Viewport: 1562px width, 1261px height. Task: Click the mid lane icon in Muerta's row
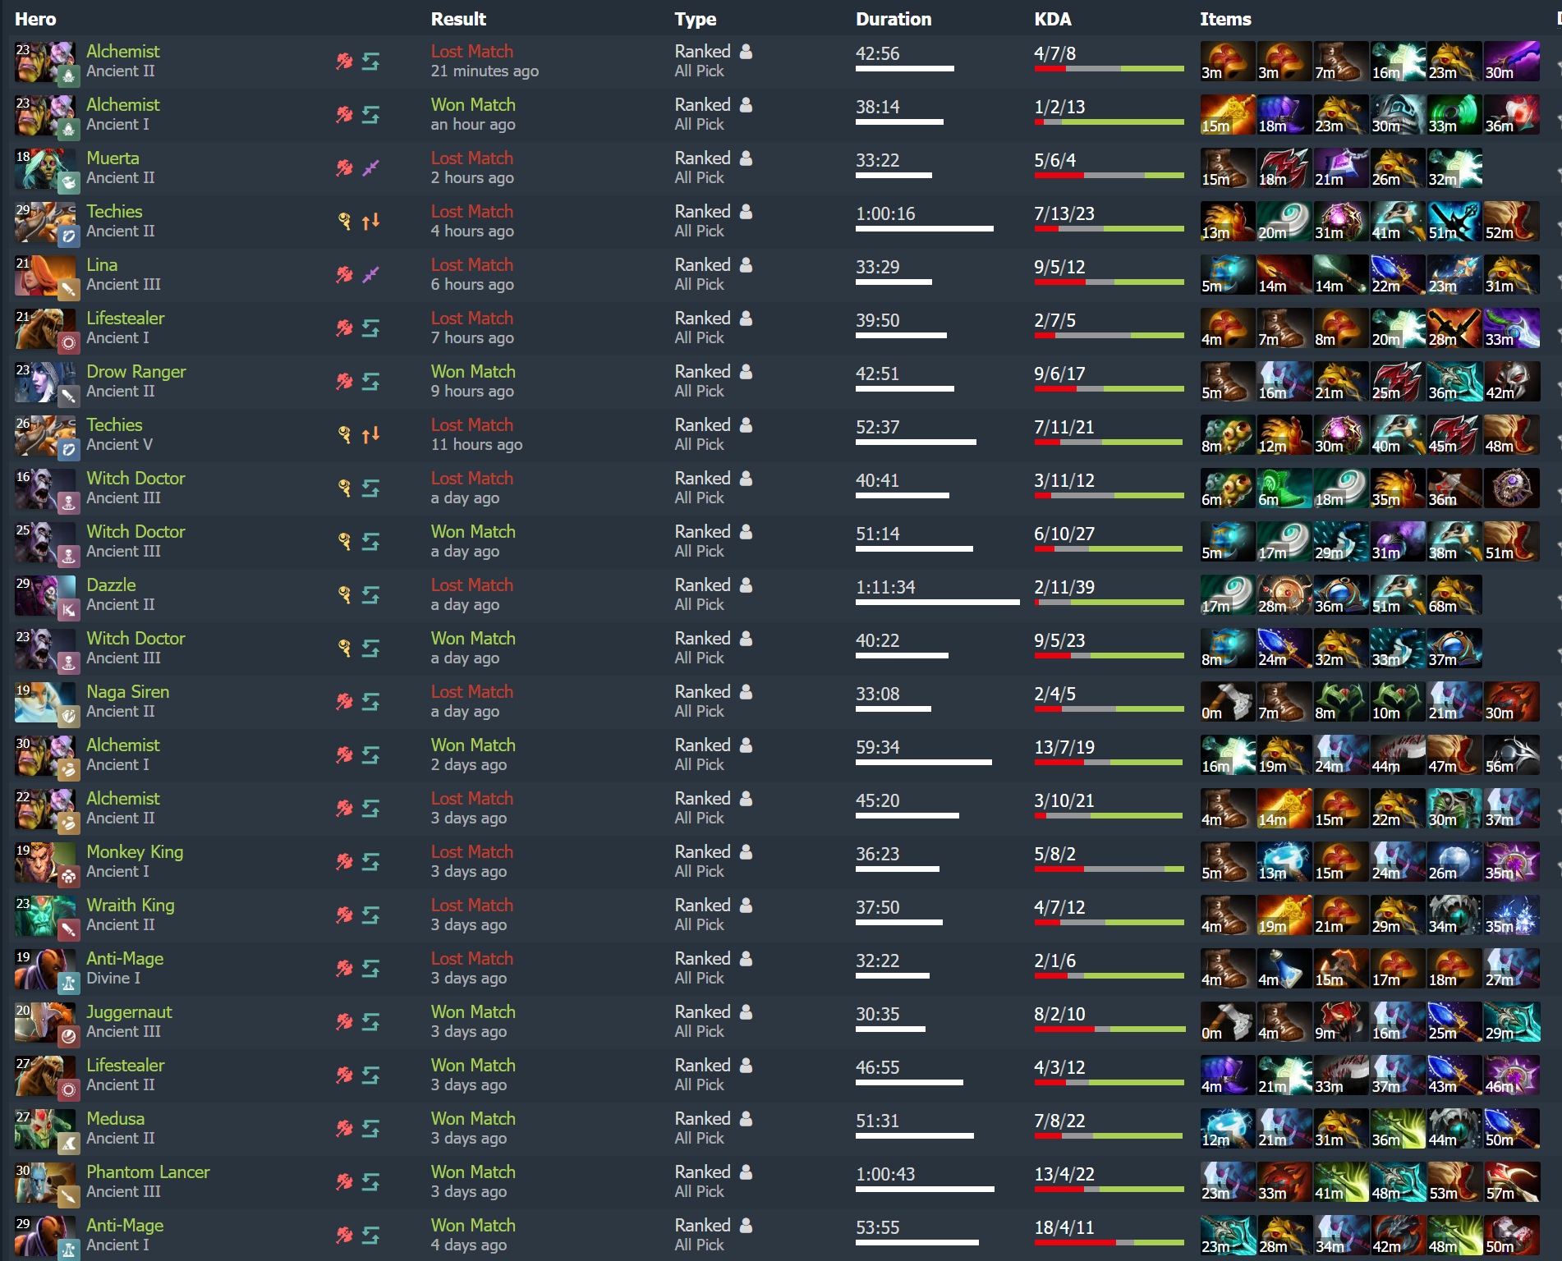click(x=370, y=167)
